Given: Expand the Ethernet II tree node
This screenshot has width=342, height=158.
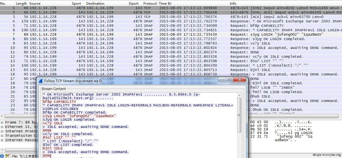Looking at the screenshot, I should (x=2, y=127).
